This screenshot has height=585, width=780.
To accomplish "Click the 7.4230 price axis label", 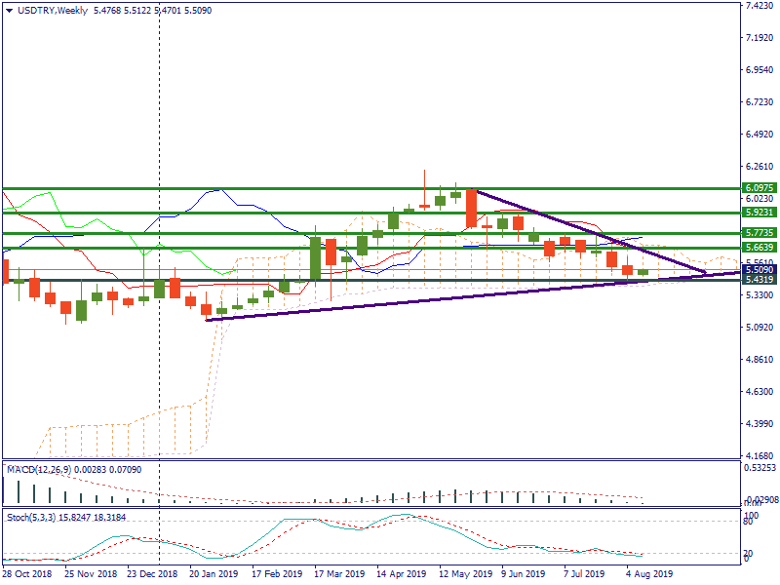I will tap(759, 6).
